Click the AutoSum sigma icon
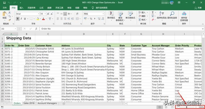Image resolution: width=205 pixels, height=109 pixels. (153, 13)
